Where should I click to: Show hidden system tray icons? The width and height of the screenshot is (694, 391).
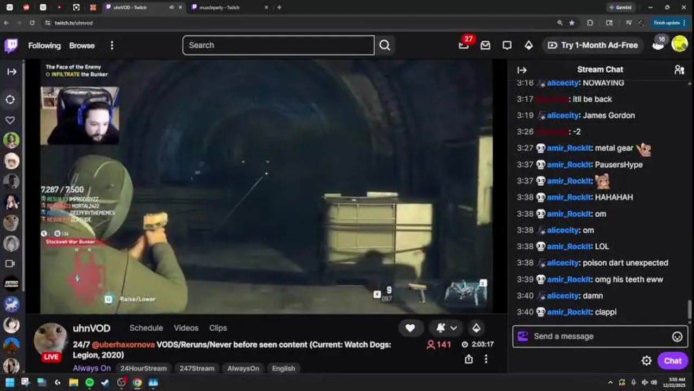click(610, 382)
